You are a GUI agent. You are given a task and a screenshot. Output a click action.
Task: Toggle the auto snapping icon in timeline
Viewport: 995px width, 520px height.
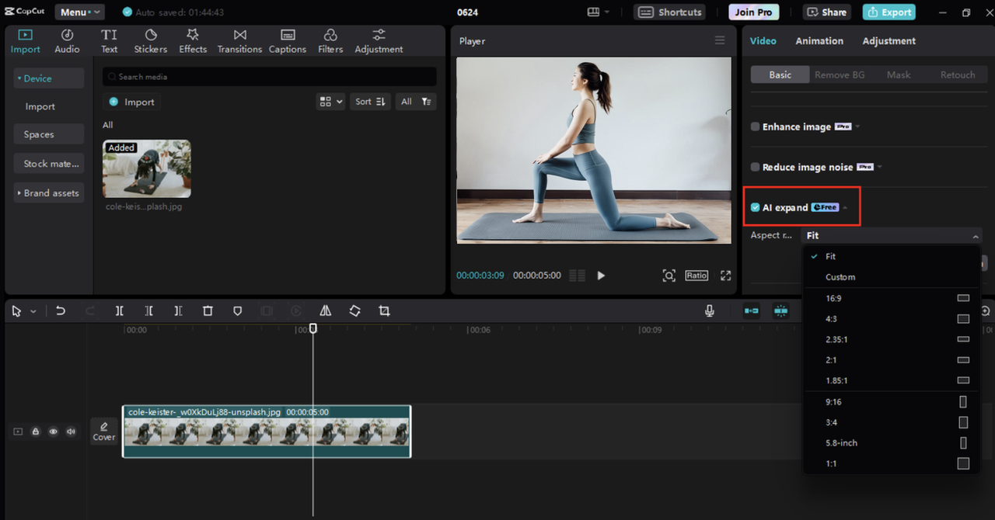click(780, 310)
